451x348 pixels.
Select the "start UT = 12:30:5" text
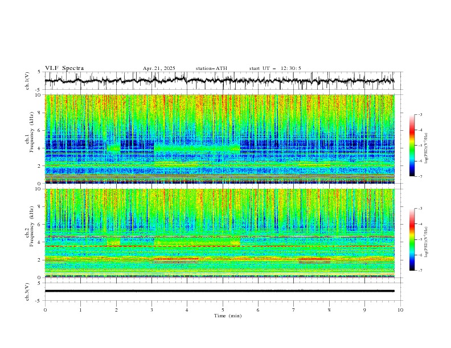pos(275,68)
